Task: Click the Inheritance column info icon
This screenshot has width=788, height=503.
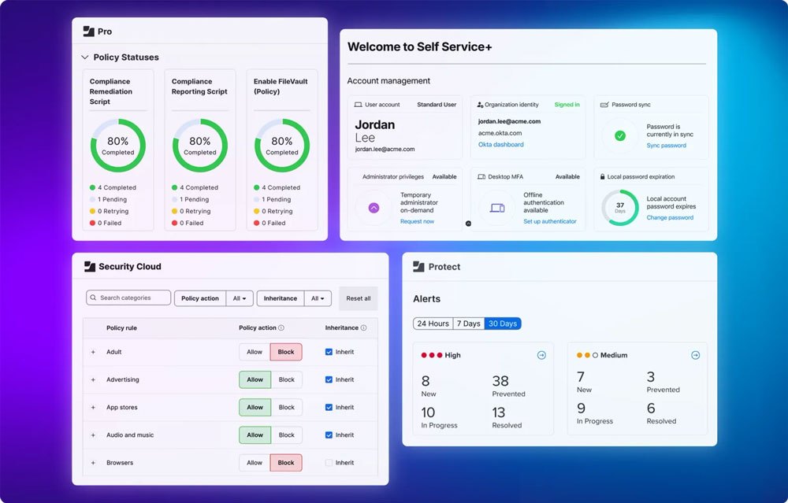Action: tap(363, 327)
